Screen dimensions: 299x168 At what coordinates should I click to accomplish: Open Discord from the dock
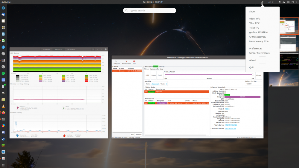pos(3,132)
